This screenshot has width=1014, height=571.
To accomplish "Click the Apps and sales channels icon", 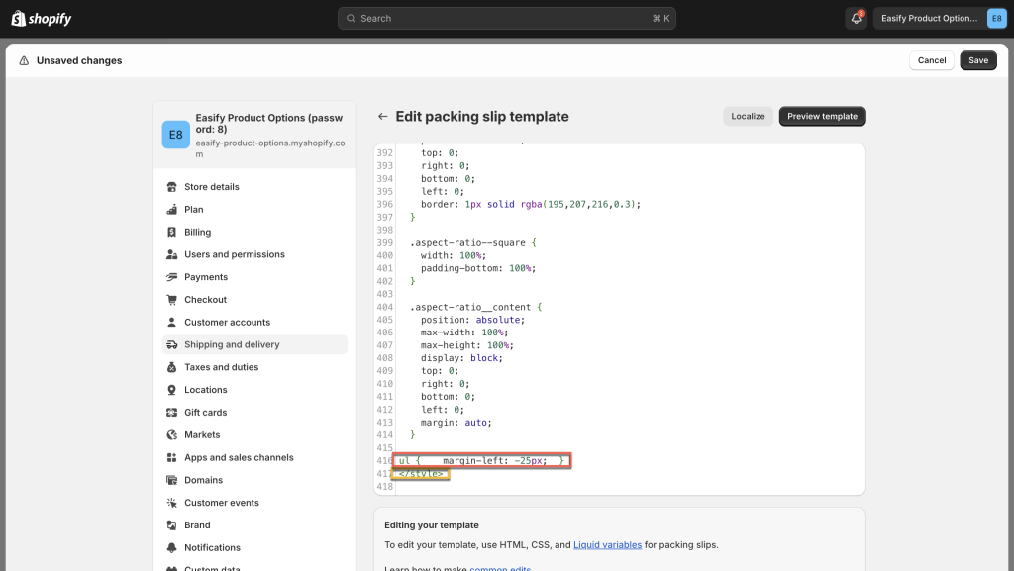I will (x=172, y=458).
